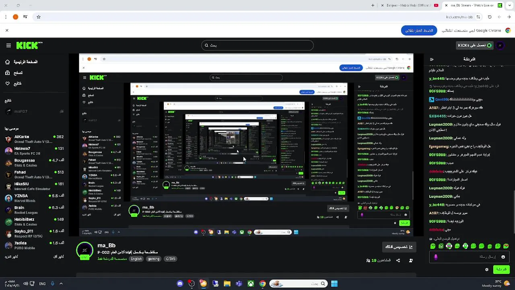The height and width of the screenshot is (290, 515).
Task: Open Microsoft Teams from taskbar
Action: click(x=239, y=284)
